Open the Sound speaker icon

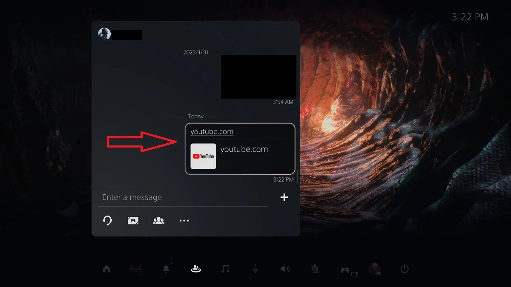[x=285, y=269]
